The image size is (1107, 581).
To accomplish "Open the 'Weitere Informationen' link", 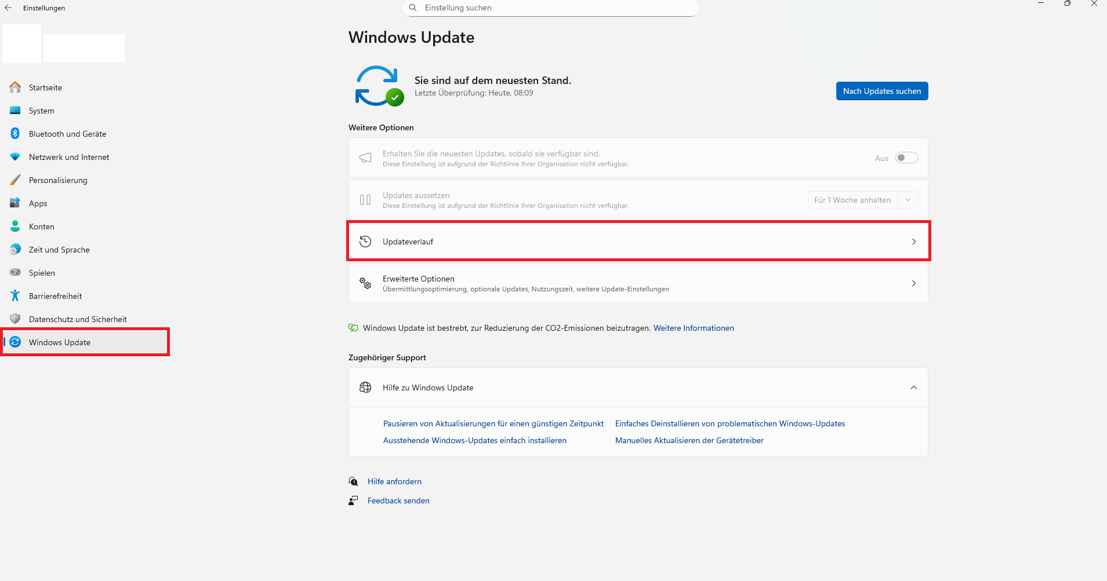I will (x=694, y=328).
